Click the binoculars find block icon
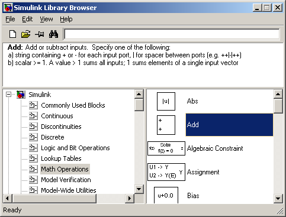Image resolution: width=286 pixels, height=217 pixels. click(x=53, y=34)
